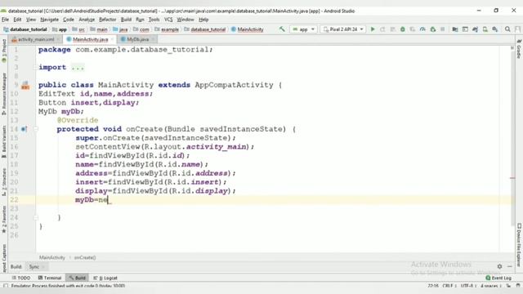This screenshot has width=523, height=294.
Task: Click line number 16 in the gutter
Action: point(14,147)
